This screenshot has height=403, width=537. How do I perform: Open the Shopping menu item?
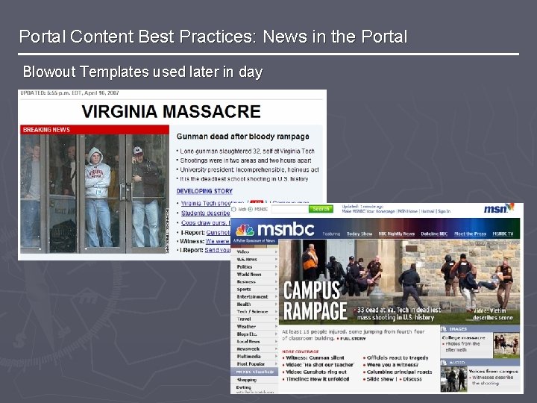coord(247,380)
